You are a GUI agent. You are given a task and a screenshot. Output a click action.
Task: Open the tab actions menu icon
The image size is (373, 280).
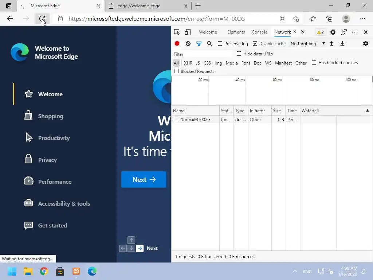[x=9, y=6]
